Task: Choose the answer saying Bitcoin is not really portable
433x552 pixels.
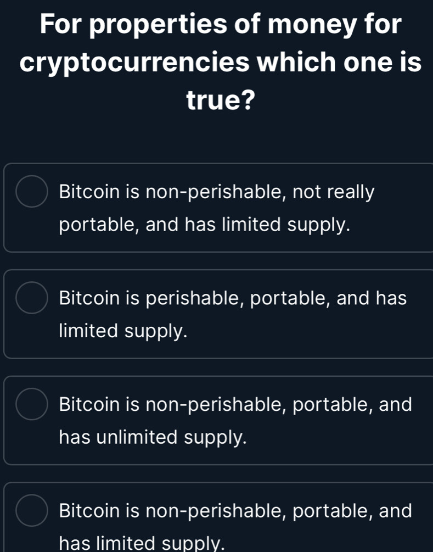Action: (x=217, y=207)
